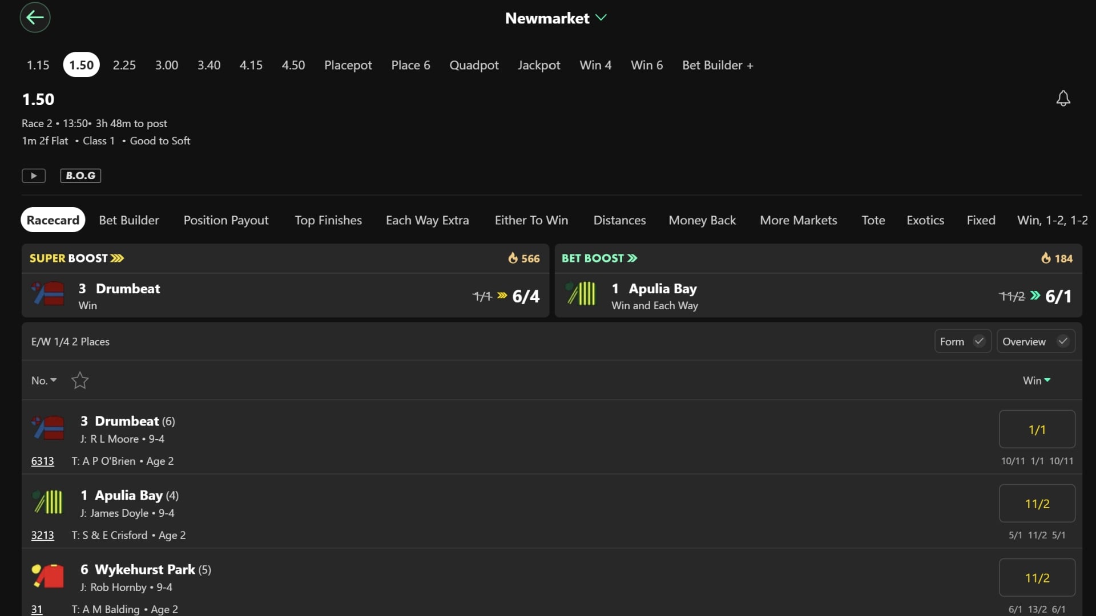Switch to Each Way Extra market

[x=428, y=220]
